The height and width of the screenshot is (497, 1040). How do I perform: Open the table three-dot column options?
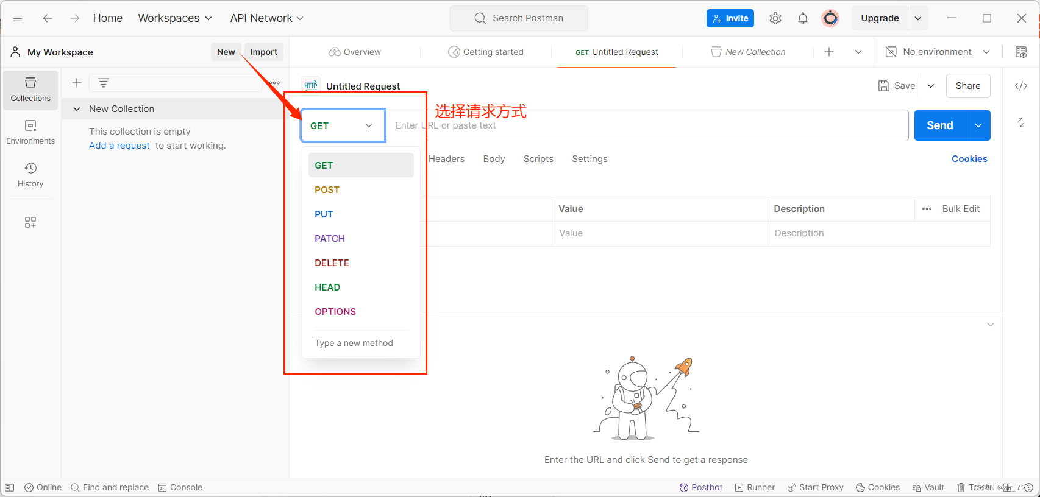pyautogui.click(x=927, y=209)
